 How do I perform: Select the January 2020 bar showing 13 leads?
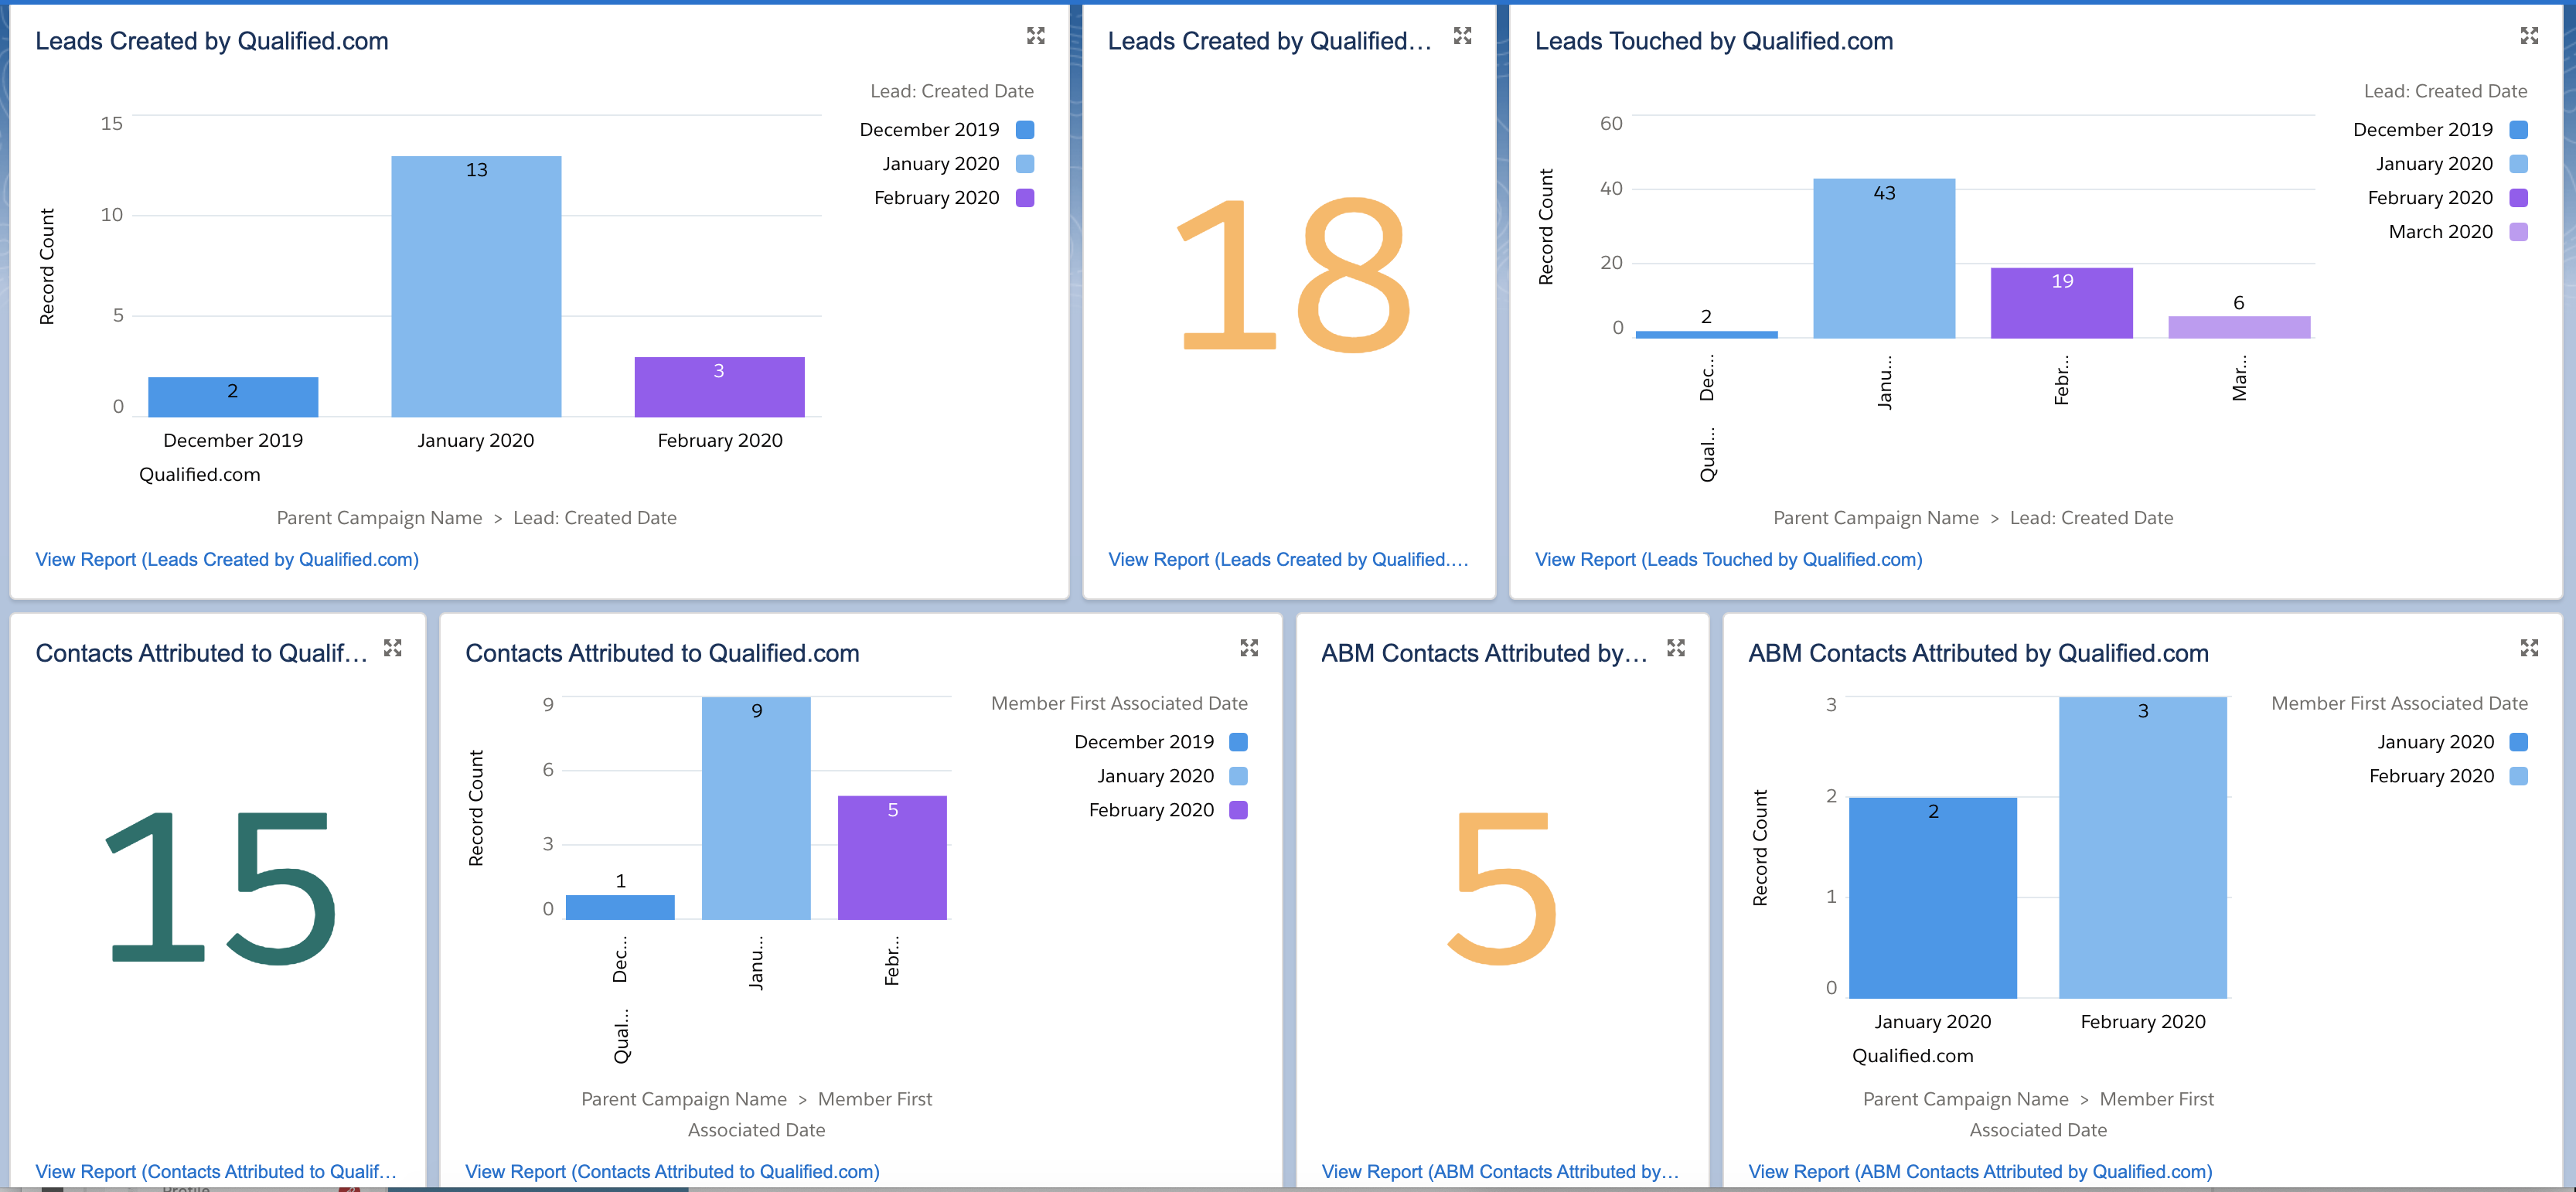[476, 286]
